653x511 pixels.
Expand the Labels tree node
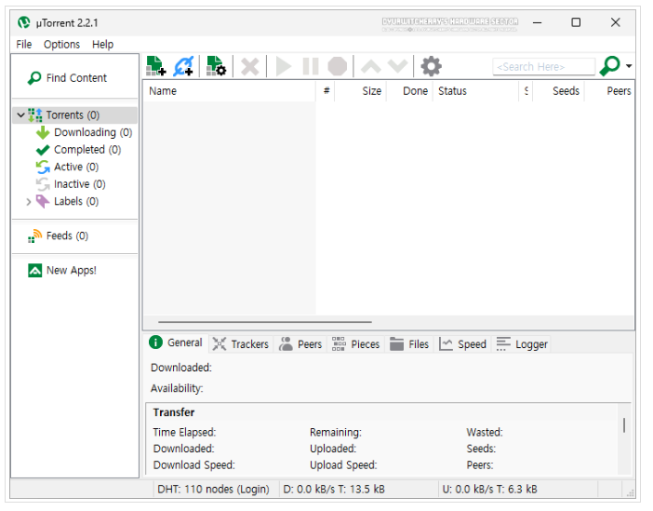tap(28, 202)
